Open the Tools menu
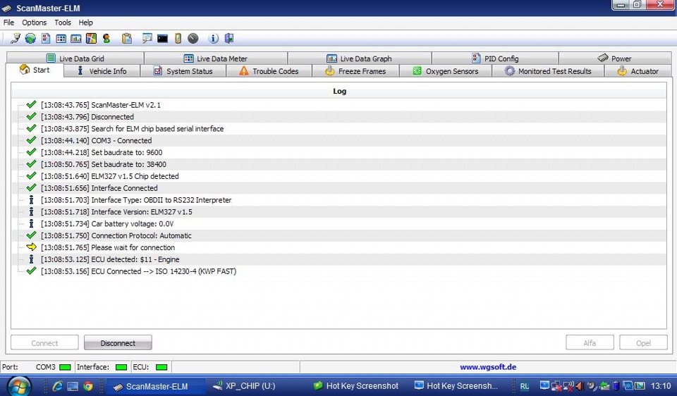The image size is (677, 396). tap(63, 23)
